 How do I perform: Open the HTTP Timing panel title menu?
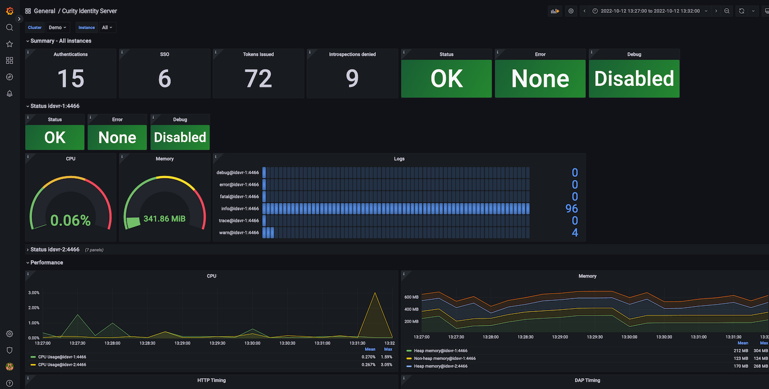click(x=212, y=380)
